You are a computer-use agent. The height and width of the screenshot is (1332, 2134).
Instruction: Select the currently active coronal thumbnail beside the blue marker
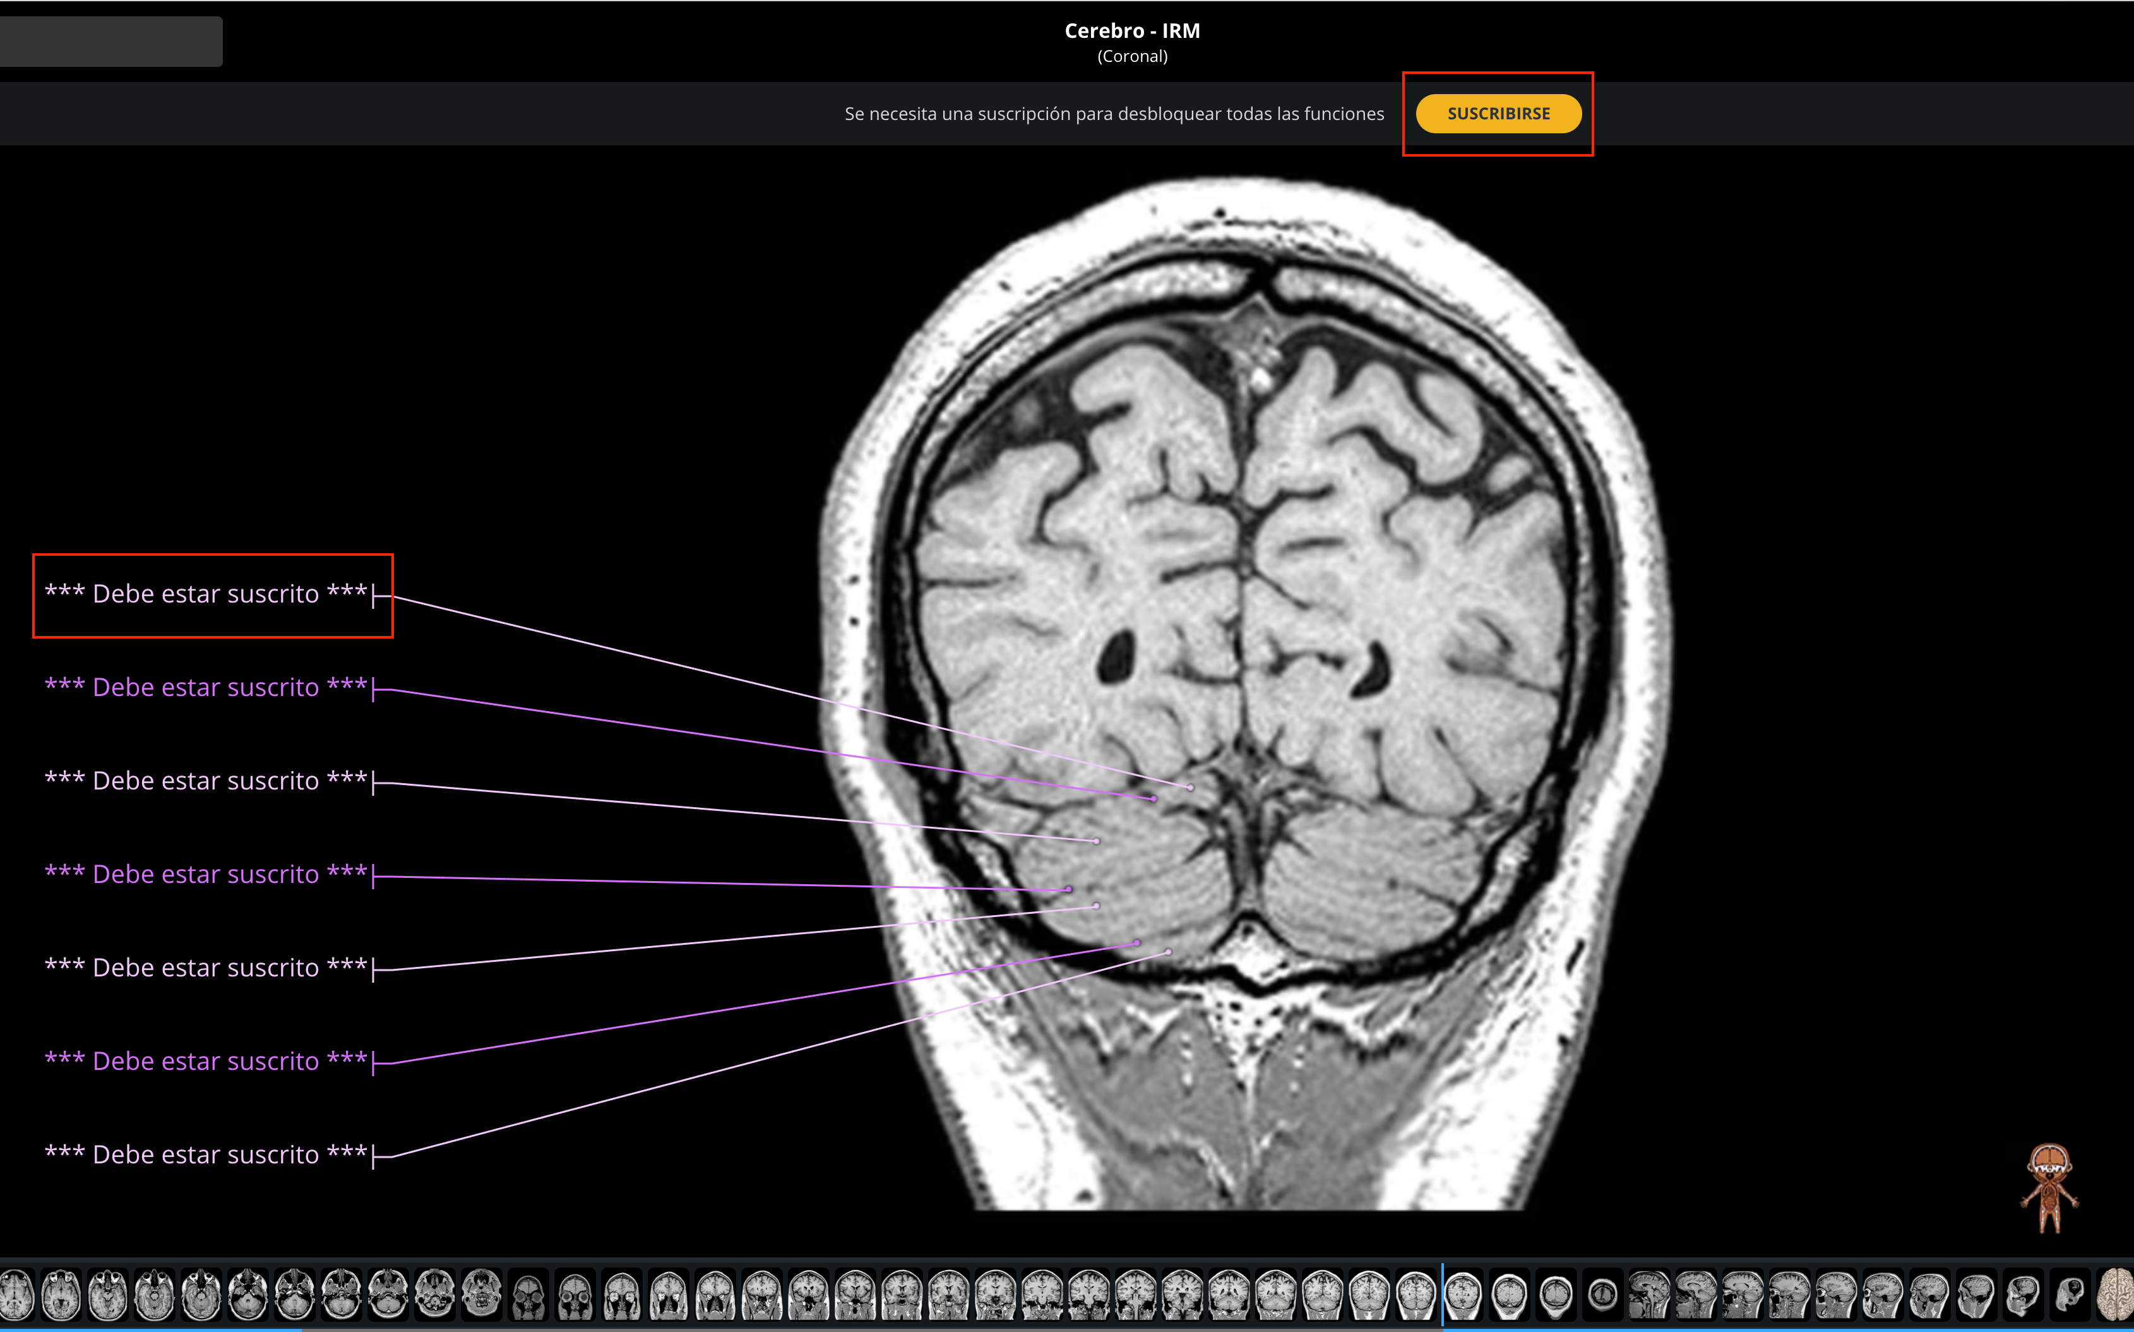1463,1295
